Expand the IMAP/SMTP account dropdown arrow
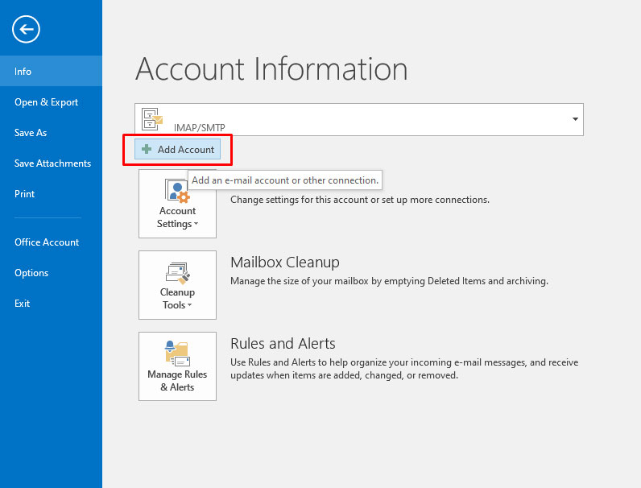 [575, 119]
